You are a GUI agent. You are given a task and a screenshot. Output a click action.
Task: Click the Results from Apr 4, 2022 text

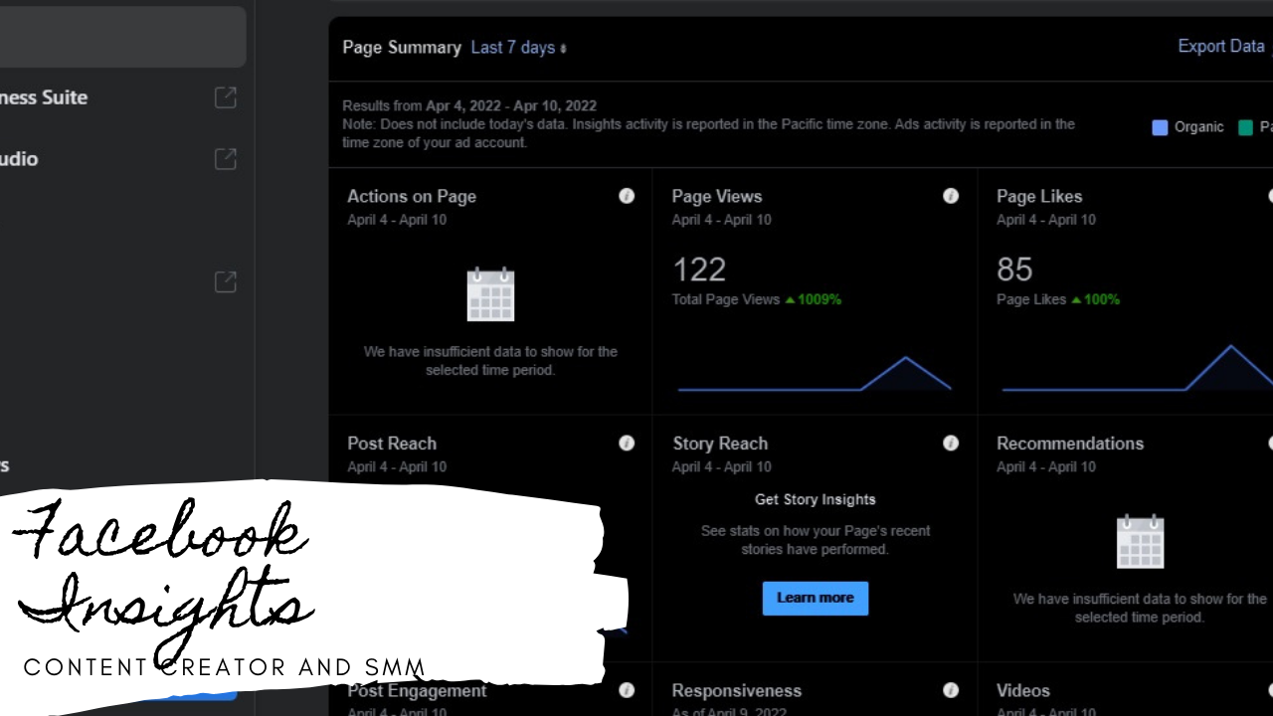(469, 105)
